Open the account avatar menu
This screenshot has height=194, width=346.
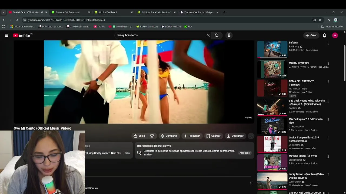335,35
